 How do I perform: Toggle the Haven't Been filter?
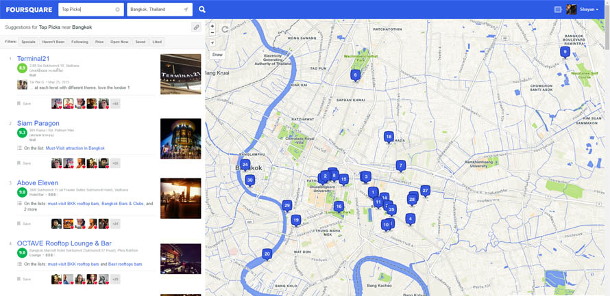click(53, 42)
